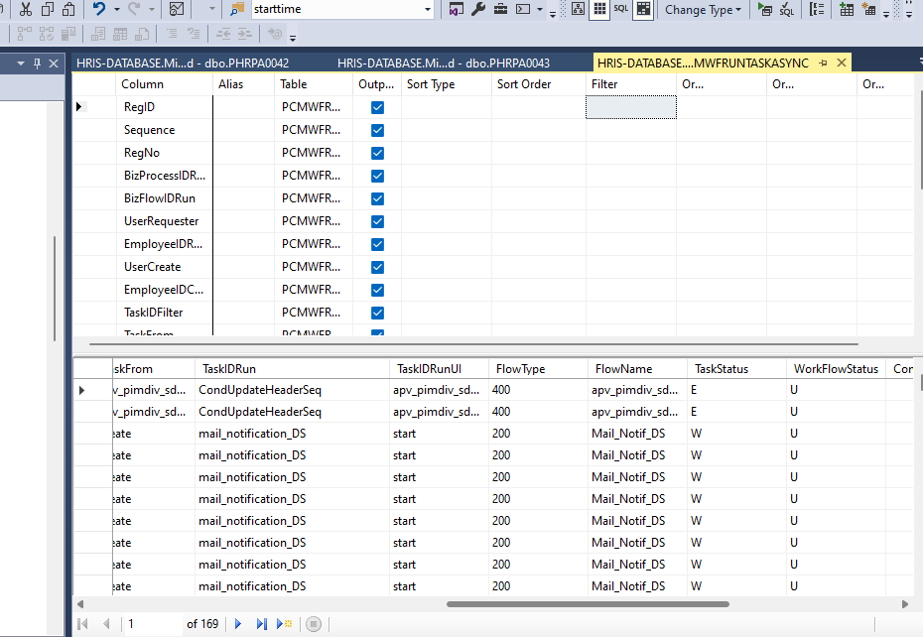Jump to the last record
Screen dimensions: 923x637
click(x=262, y=624)
